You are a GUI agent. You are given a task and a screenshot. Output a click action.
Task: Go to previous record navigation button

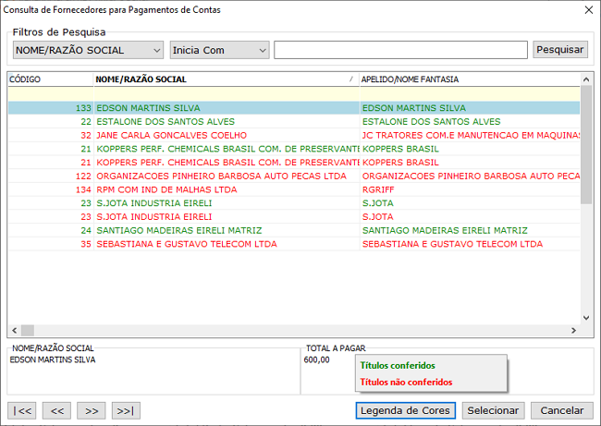click(57, 410)
